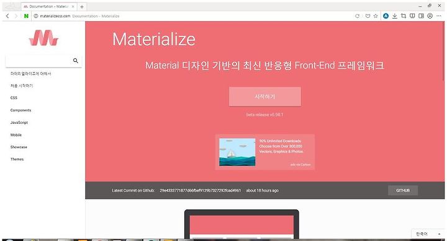Screen dimensions: 447x241
Task: Open the Naver home button
Action: click(x=26, y=16)
